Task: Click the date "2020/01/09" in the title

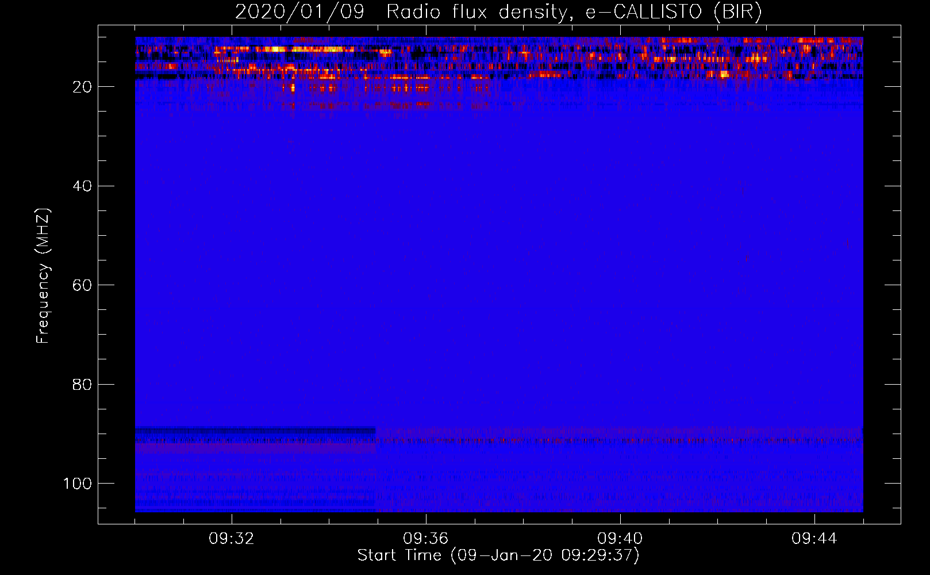Action: click(x=299, y=12)
